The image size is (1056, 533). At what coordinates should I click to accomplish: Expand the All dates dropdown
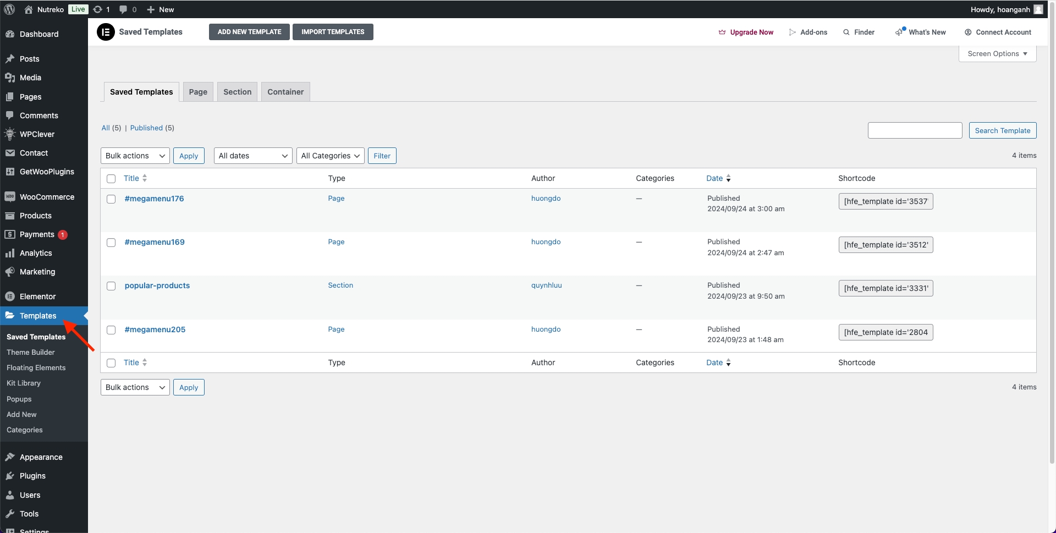point(252,156)
